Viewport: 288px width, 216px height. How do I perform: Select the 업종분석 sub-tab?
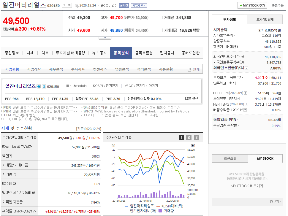click(x=122, y=69)
